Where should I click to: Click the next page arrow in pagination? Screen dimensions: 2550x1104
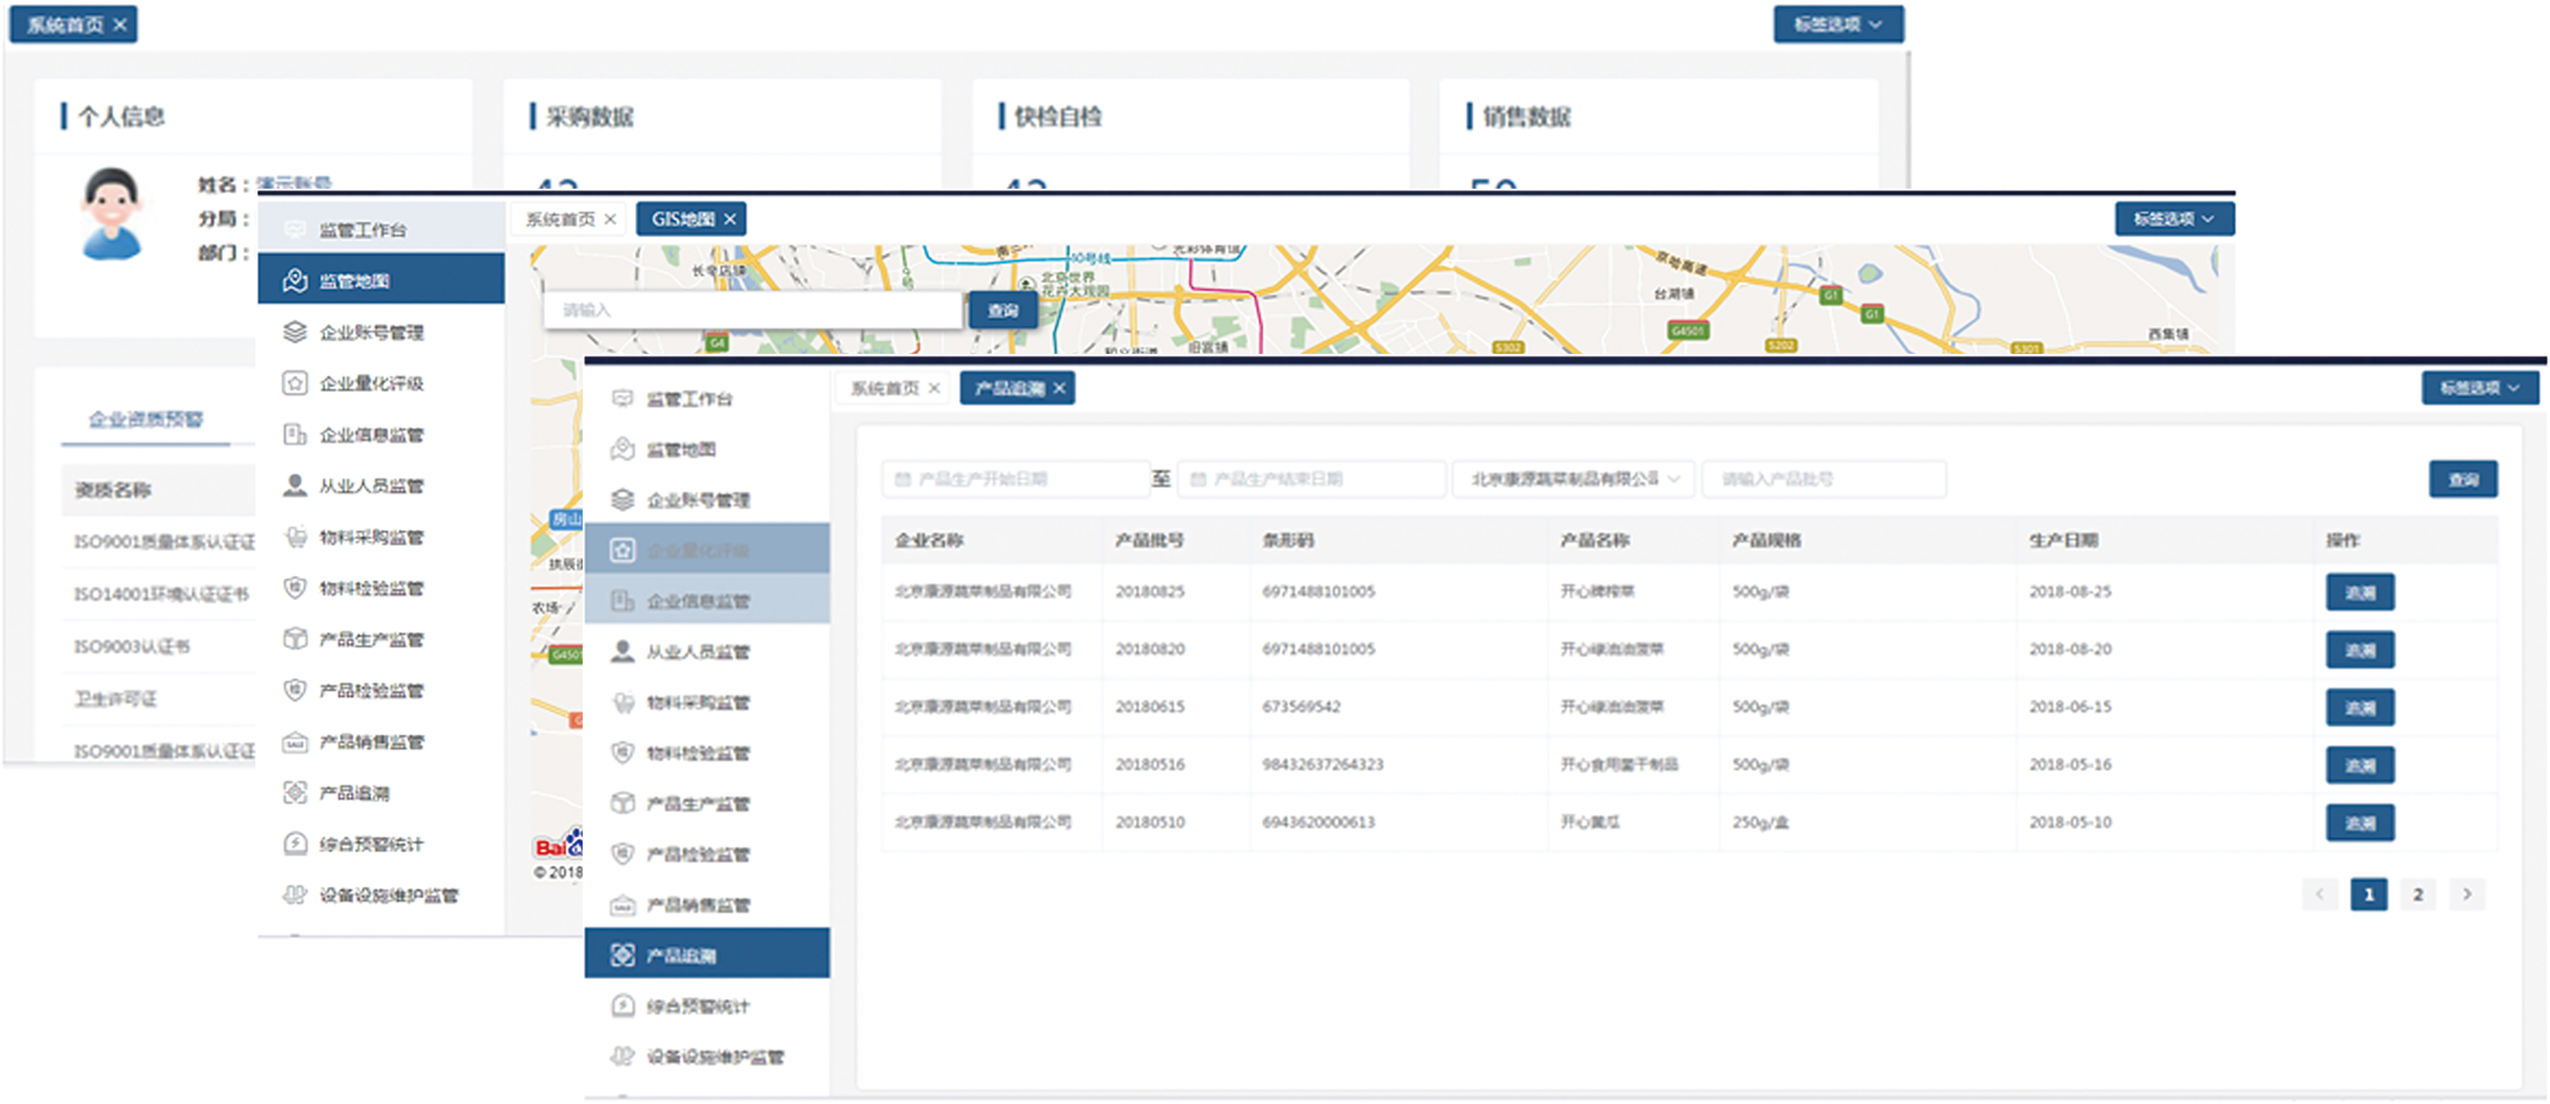[2467, 895]
